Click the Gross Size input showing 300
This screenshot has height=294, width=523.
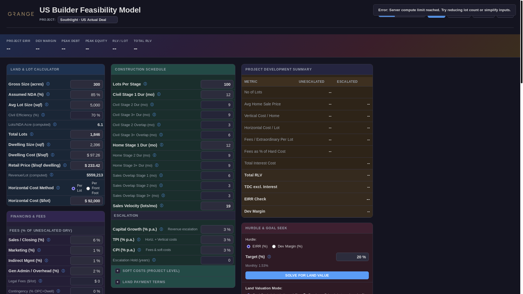[87, 84]
